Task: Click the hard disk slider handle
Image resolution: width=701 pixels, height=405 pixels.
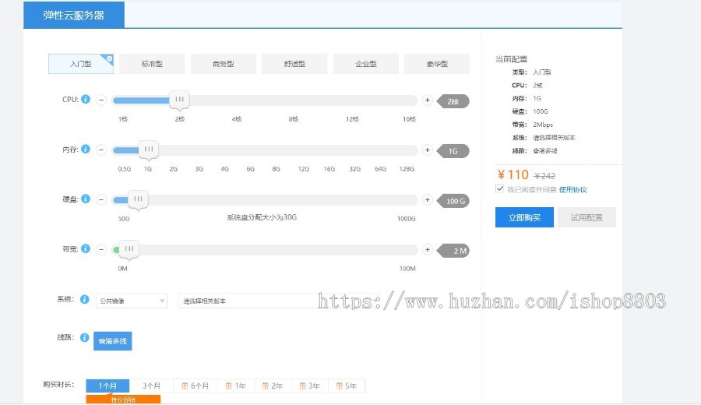Action: pyautogui.click(x=138, y=200)
